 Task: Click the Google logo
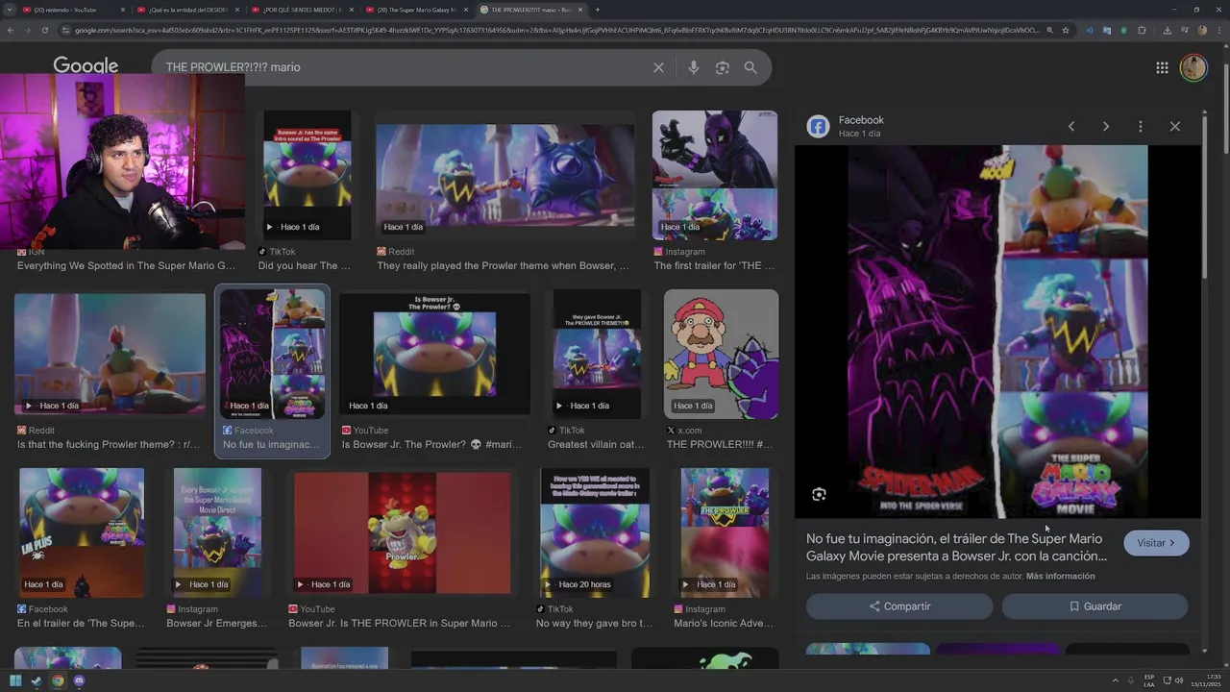pos(86,65)
